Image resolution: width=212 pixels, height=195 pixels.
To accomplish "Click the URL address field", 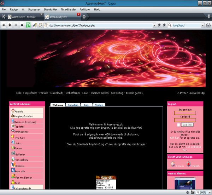I will tap(100, 26).
